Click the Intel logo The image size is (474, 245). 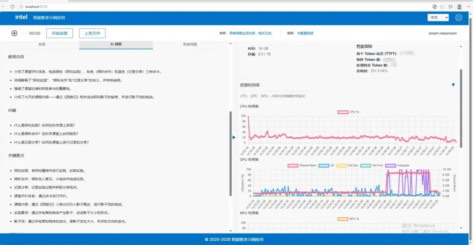click(x=21, y=17)
